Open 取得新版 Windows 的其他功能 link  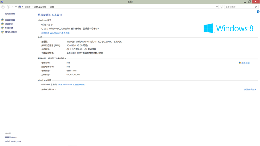(55, 33)
